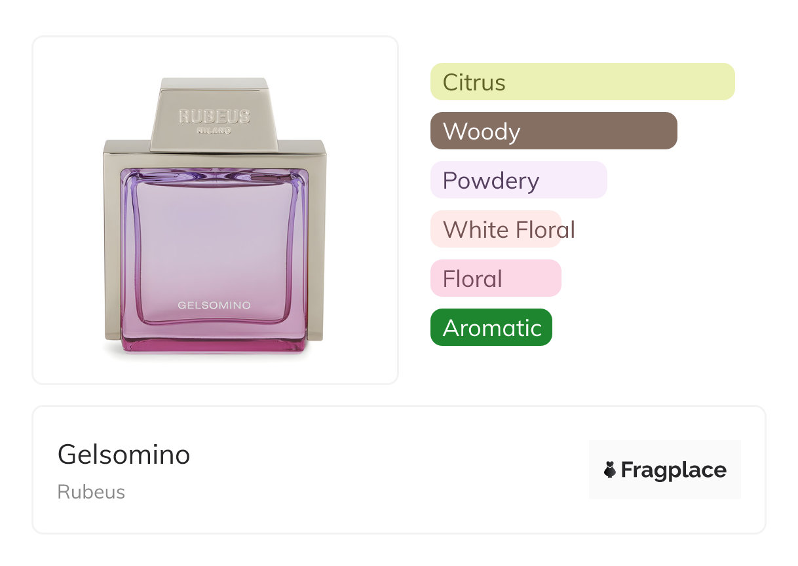Select the green Aromatic accord bar
Viewport: 798px width, 566px height.
tap(491, 328)
